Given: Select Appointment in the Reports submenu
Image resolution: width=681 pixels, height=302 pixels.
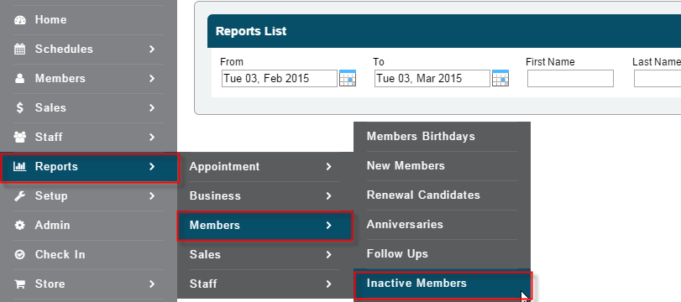Looking at the screenshot, I should click(265, 167).
